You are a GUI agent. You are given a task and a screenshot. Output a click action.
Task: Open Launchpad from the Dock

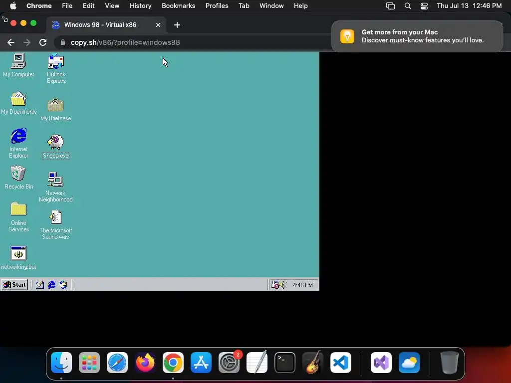click(89, 363)
